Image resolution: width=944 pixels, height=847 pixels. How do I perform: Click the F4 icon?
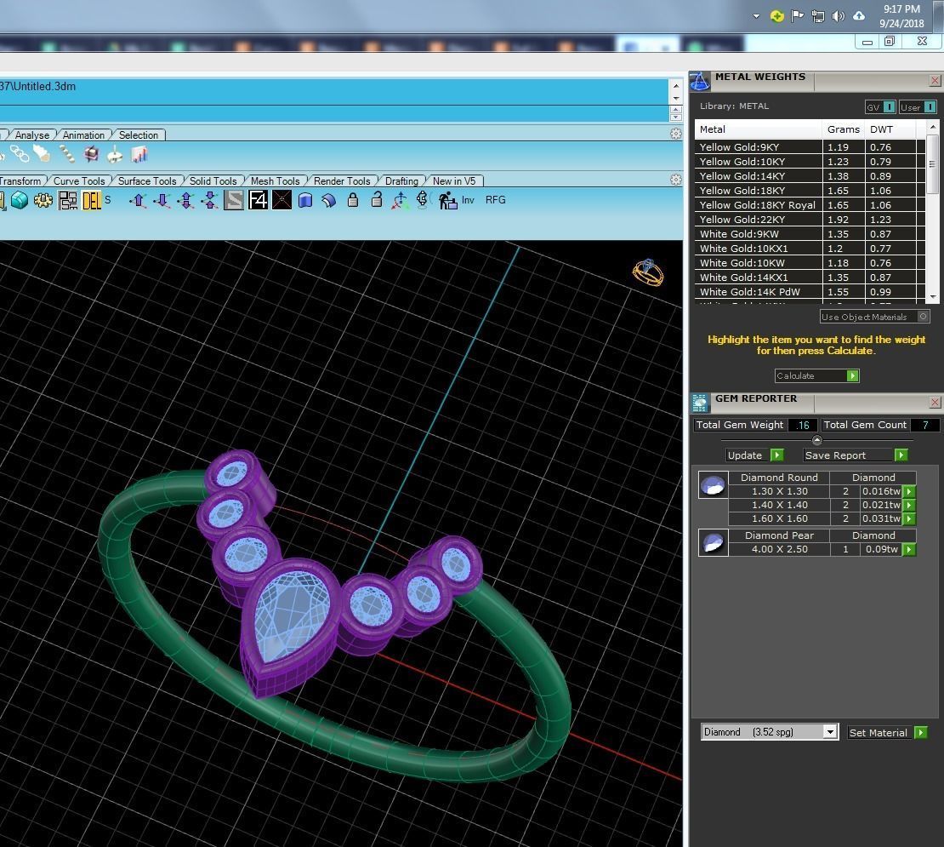pyautogui.click(x=258, y=200)
